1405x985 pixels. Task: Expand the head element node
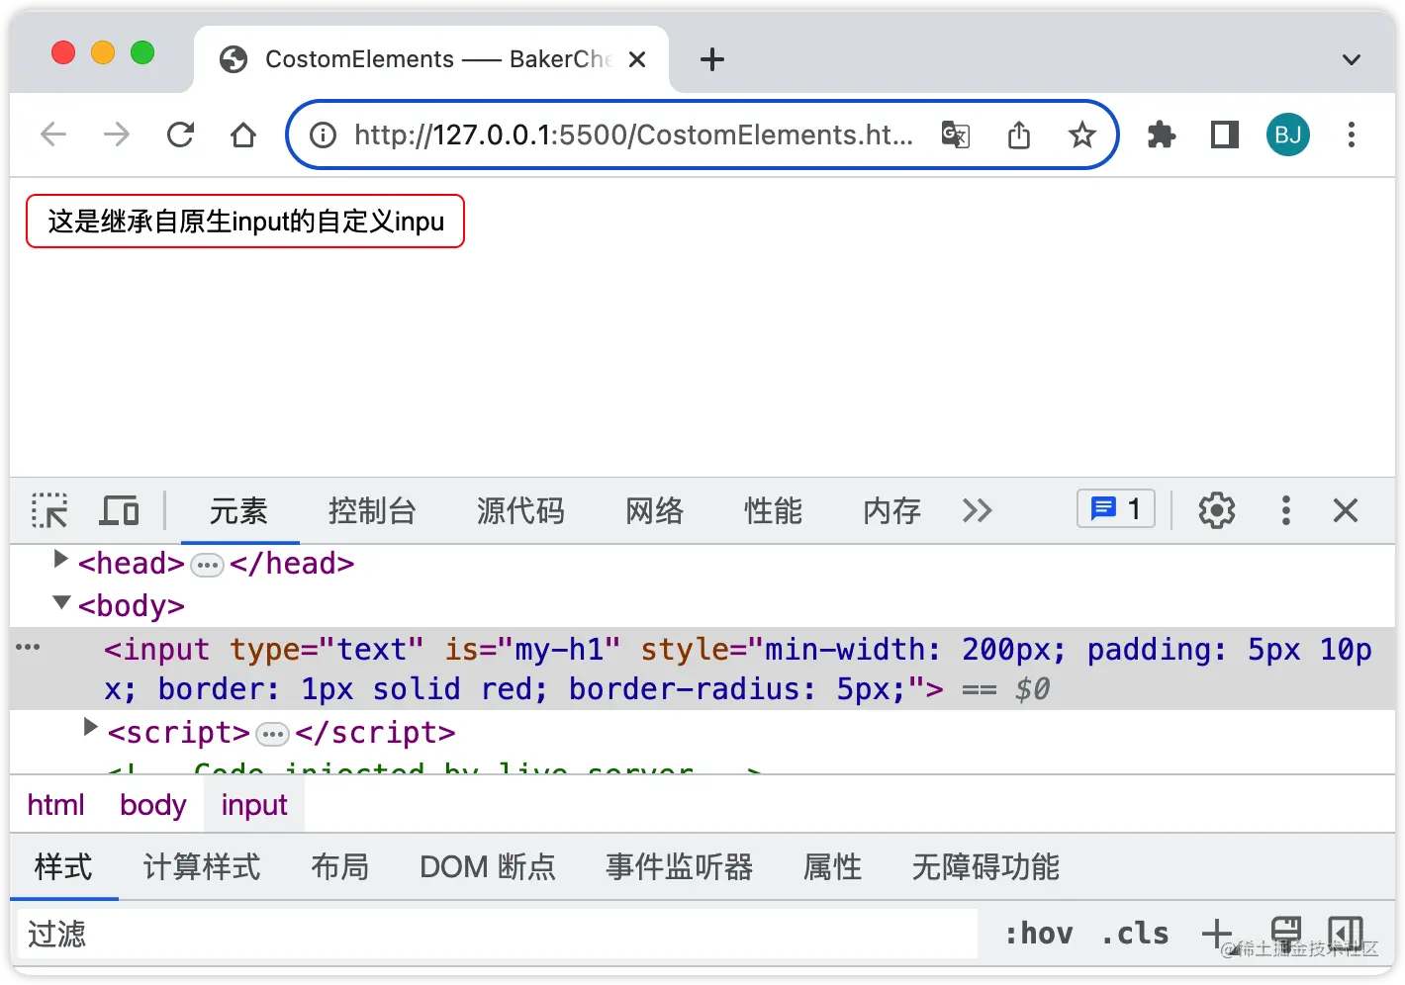[60, 560]
